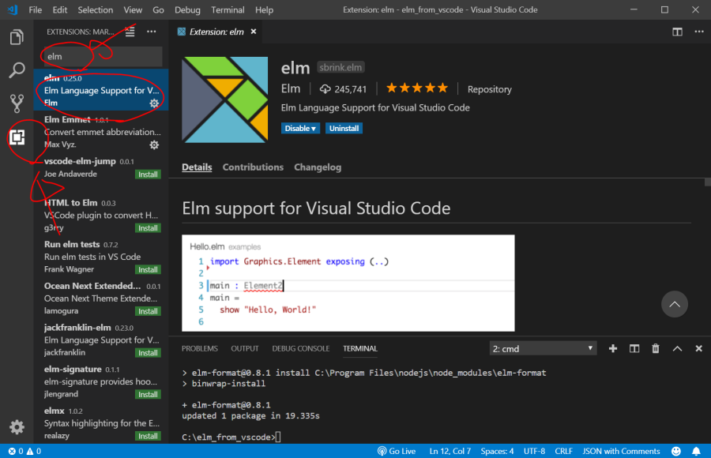Open the Manage gear in activity bar
The height and width of the screenshot is (458, 711).
click(x=17, y=427)
